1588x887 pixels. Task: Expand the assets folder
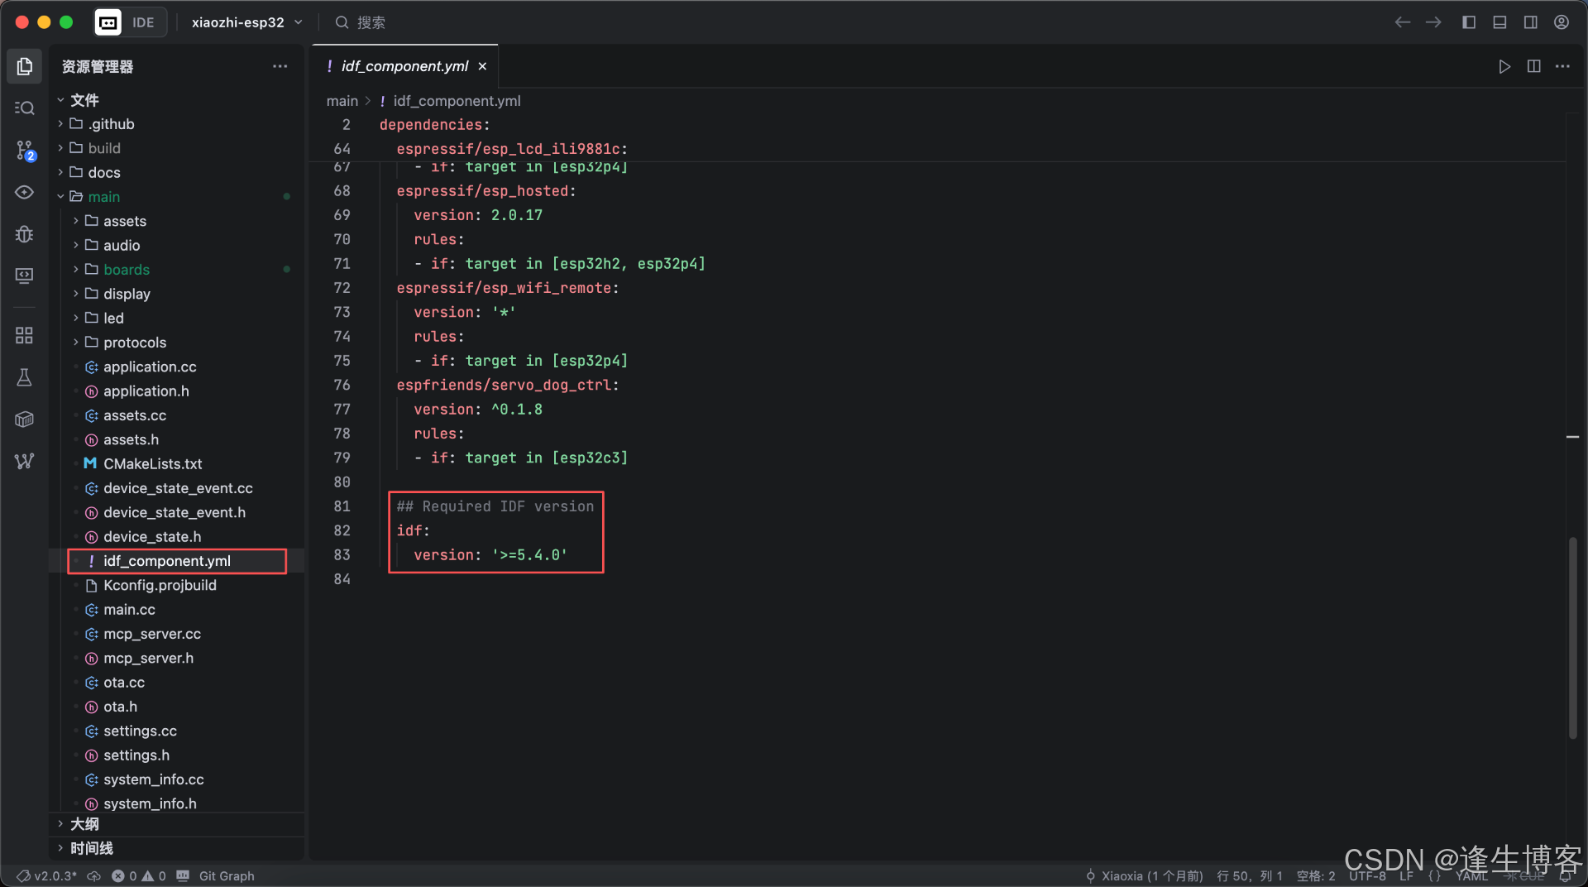coord(125,221)
